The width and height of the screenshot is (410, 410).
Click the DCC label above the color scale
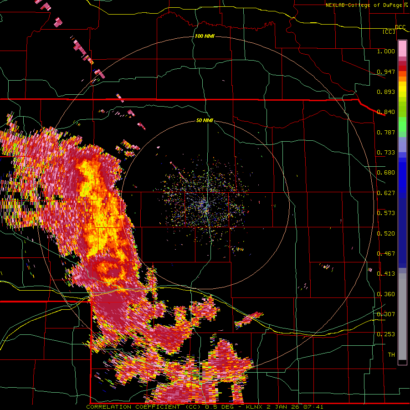point(400,27)
